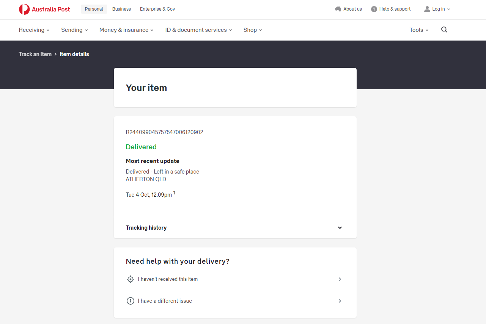Image resolution: width=486 pixels, height=324 pixels.
Task: Click the info icon beside different issue
Action: pos(131,301)
